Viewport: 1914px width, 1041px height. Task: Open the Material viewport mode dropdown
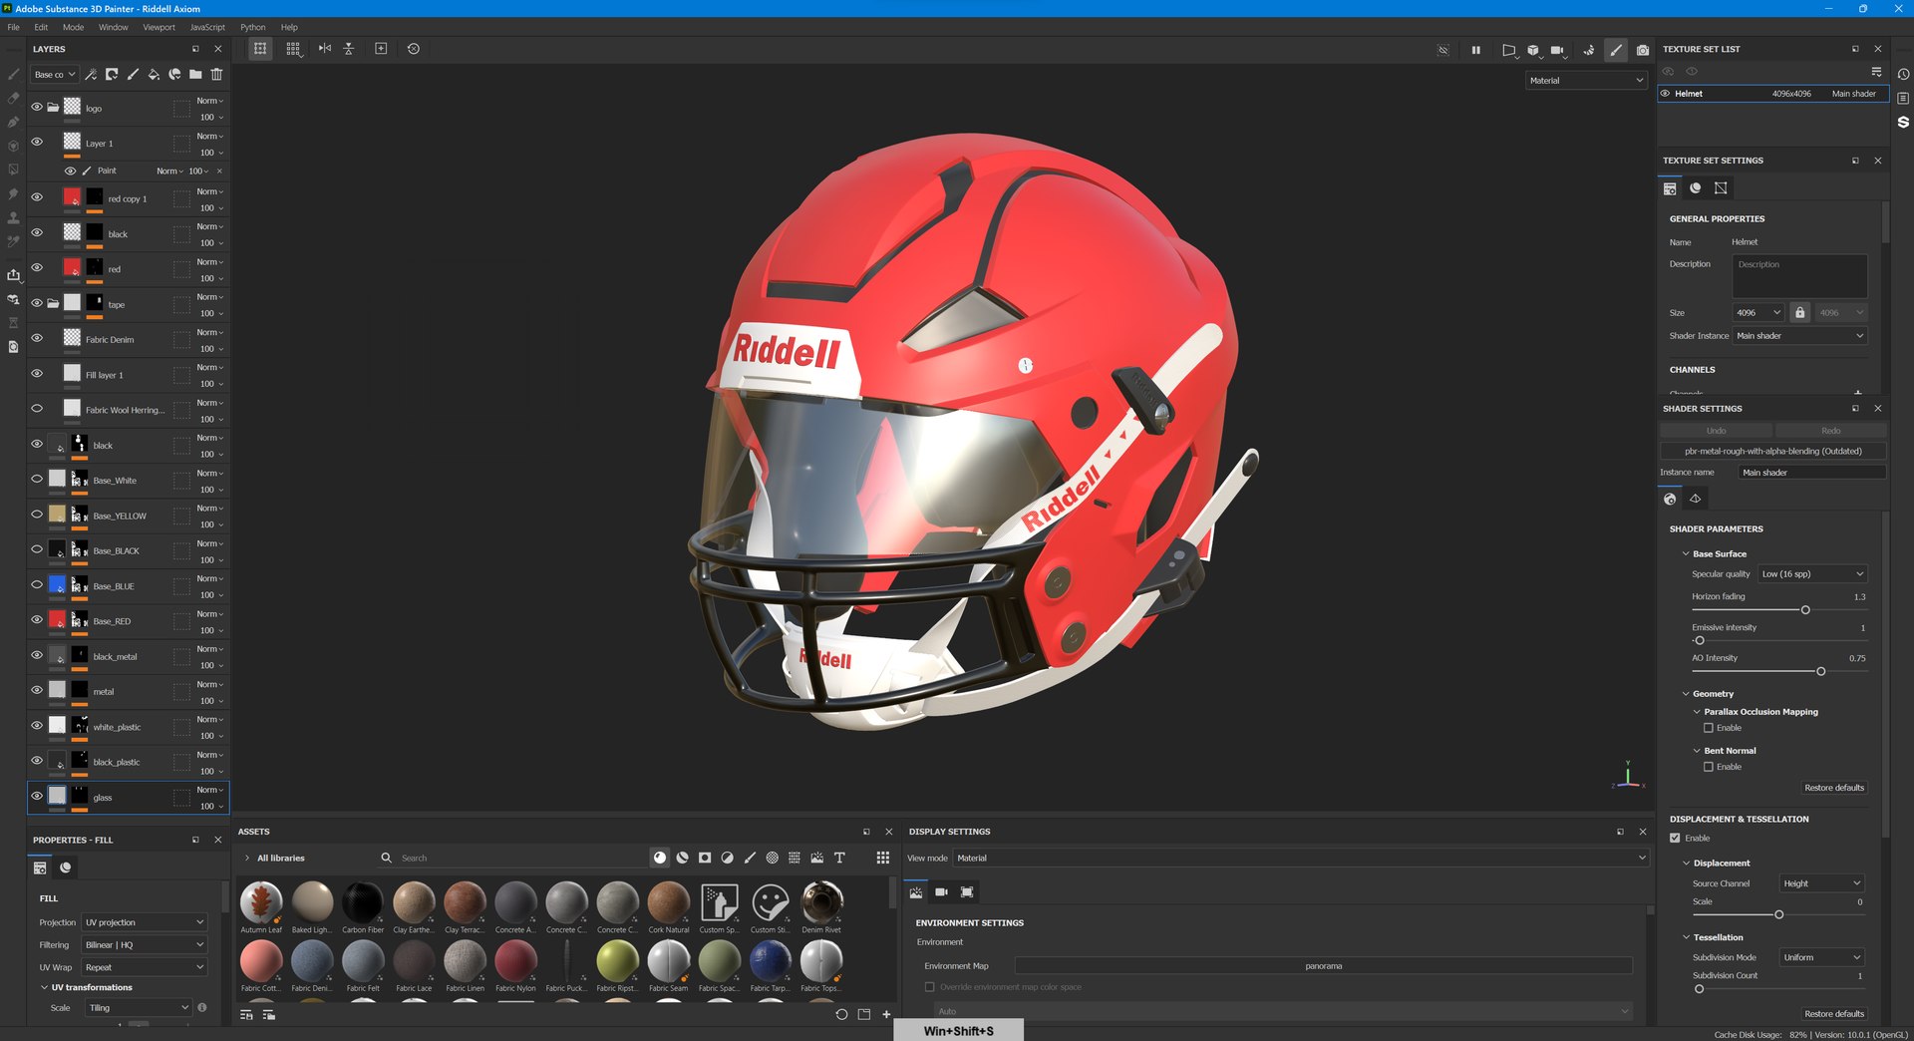click(x=1586, y=81)
